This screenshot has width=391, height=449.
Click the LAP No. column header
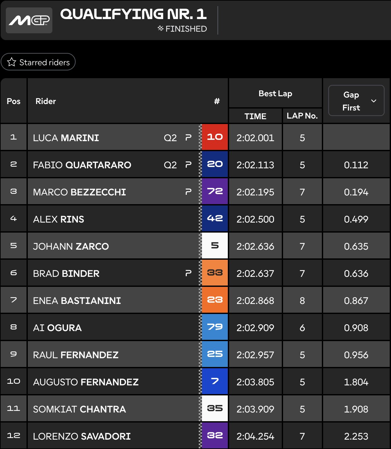tap(302, 116)
